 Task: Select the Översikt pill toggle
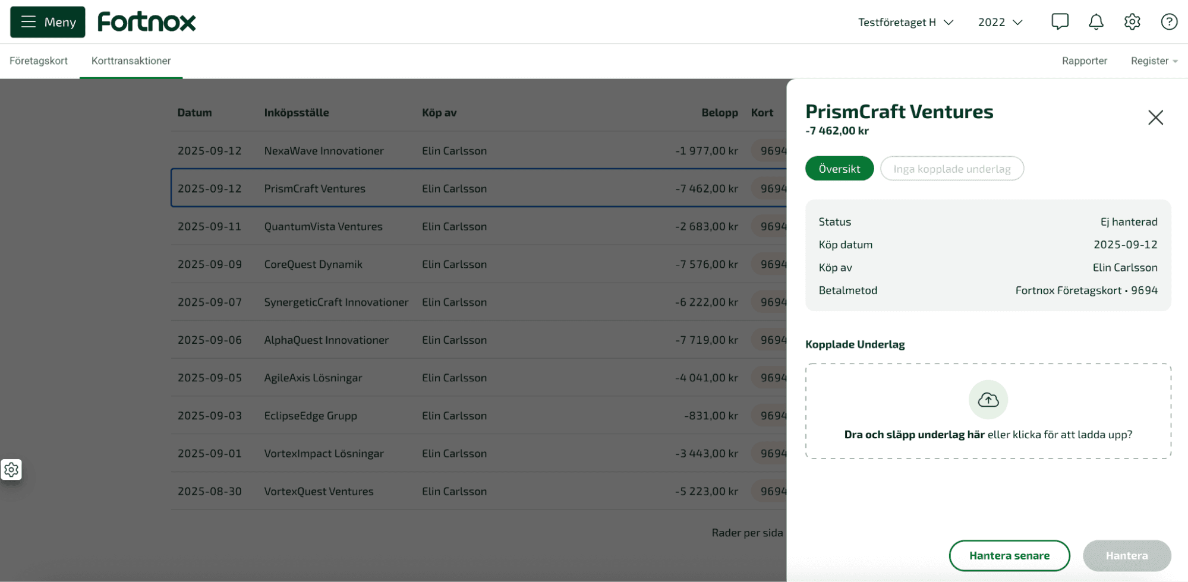[x=839, y=169]
